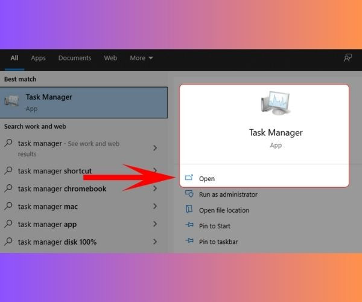362x302 pixels.
Task: Click the Open file location icon
Action: [x=189, y=209]
